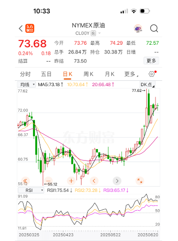Switch to 周K tab

coord(88,74)
